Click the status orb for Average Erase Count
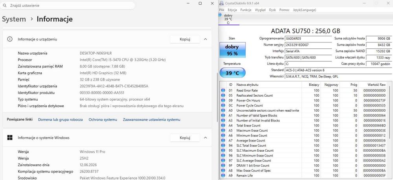 click(x=223, y=141)
